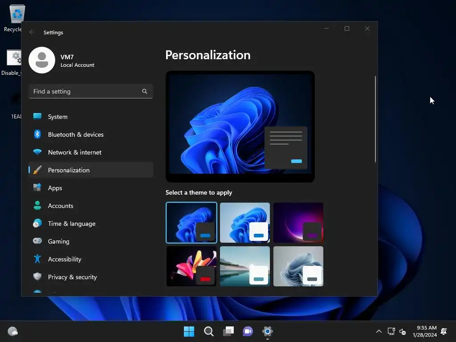Click the back arrow in Settings

tap(32, 32)
